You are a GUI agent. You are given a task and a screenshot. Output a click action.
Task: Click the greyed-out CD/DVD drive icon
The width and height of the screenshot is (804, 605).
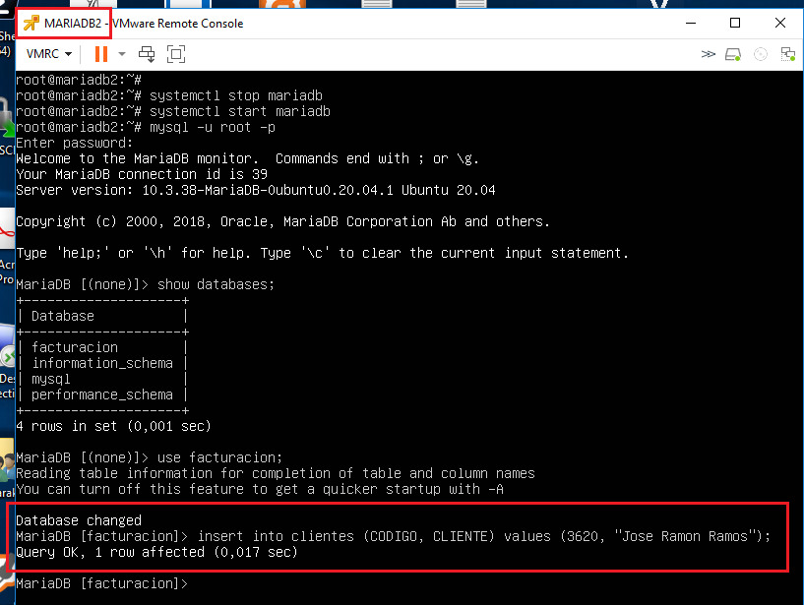(x=760, y=53)
